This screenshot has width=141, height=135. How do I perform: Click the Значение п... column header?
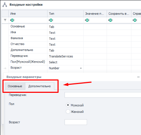pyautogui.click(x=95, y=14)
